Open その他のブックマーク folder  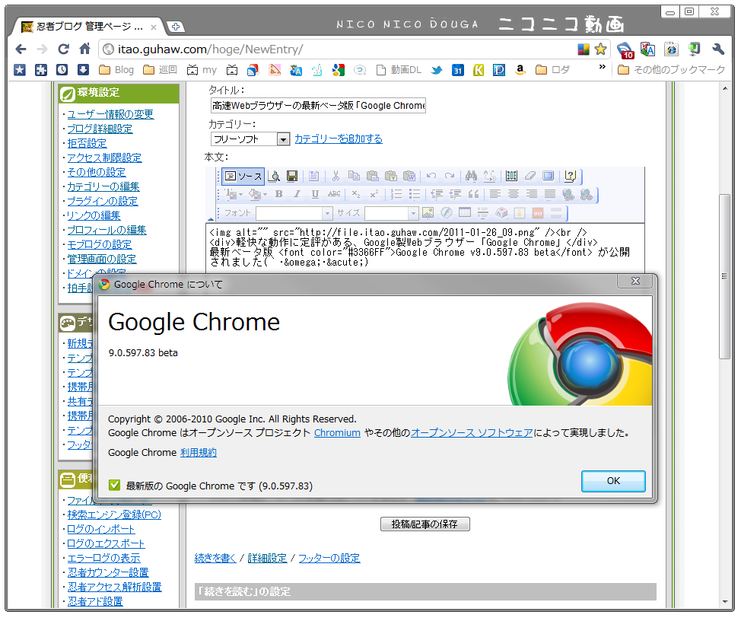671,70
